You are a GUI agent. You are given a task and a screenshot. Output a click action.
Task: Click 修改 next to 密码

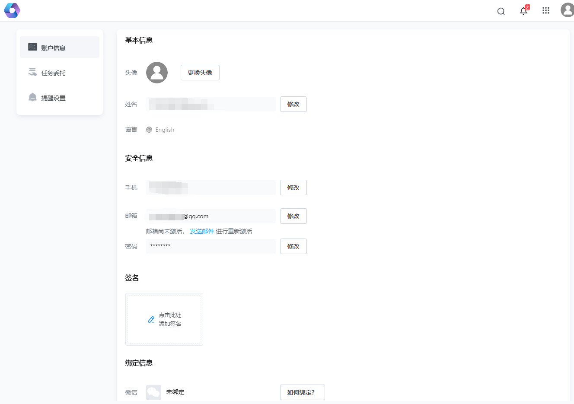click(293, 246)
